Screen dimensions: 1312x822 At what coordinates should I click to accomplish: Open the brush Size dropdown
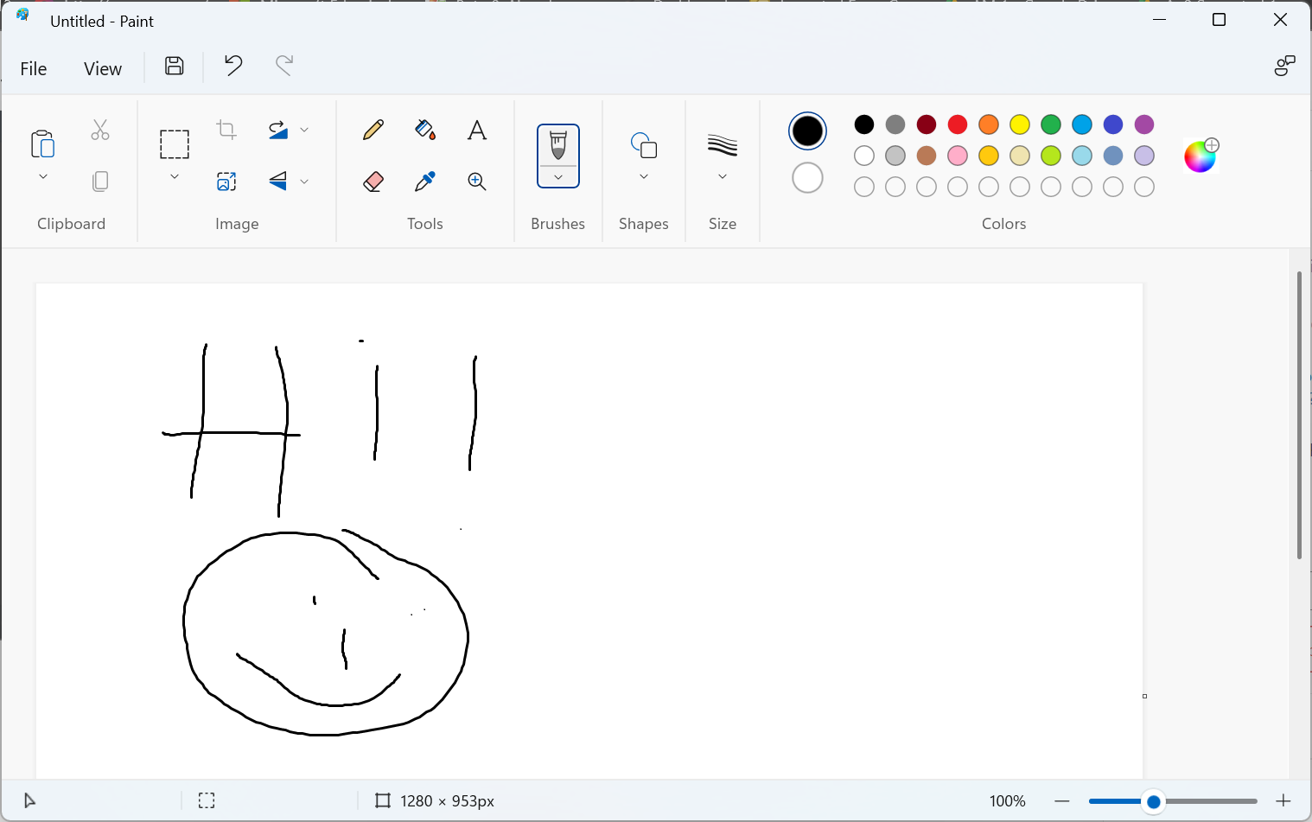pos(722,175)
